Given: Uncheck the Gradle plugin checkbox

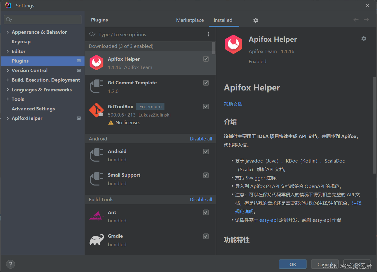Looking at the screenshot, I should [206, 236].
